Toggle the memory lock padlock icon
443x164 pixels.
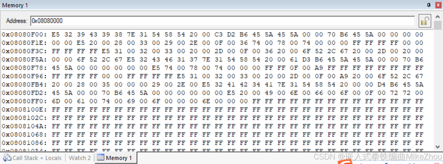(x=425, y=21)
